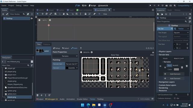Viewport: 193px width, 108px height.
Task: Instantiate a child scene via link icon
Action: coord(7,14)
